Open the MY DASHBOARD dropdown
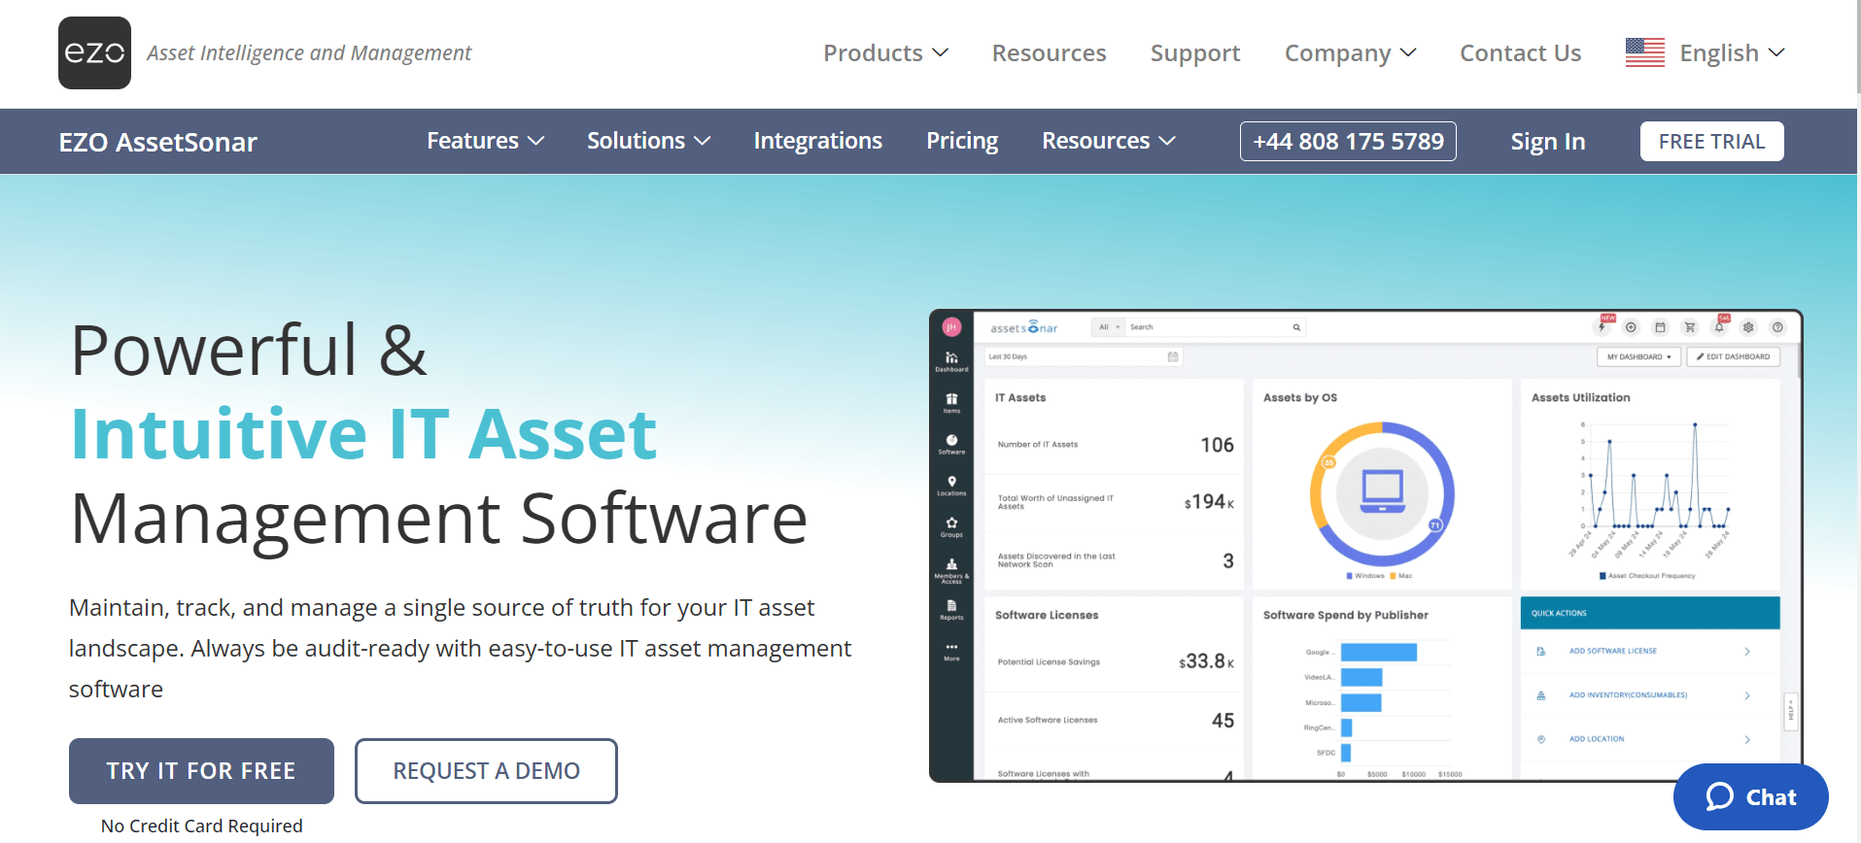The height and width of the screenshot is (843, 1861). (x=1638, y=356)
